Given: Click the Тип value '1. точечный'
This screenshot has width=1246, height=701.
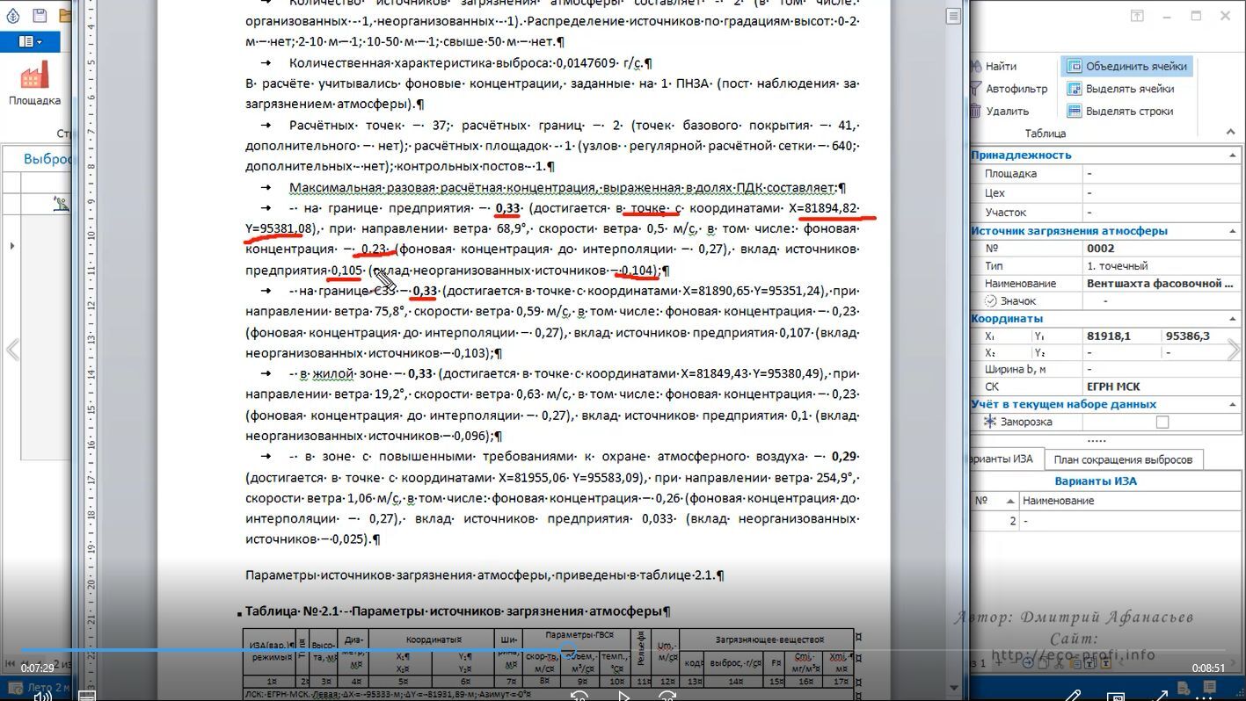Looking at the screenshot, I should (1162, 266).
